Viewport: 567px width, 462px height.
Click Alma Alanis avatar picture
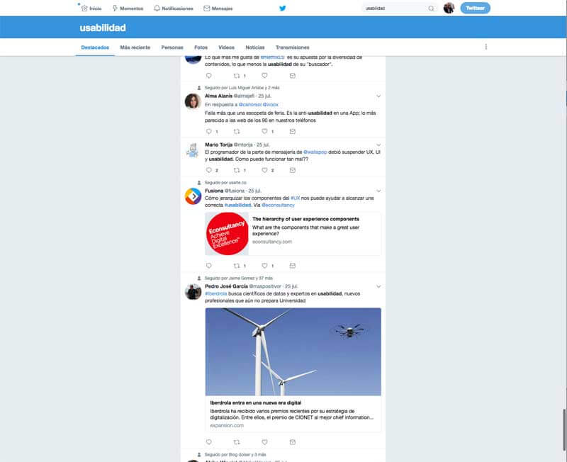(x=193, y=101)
